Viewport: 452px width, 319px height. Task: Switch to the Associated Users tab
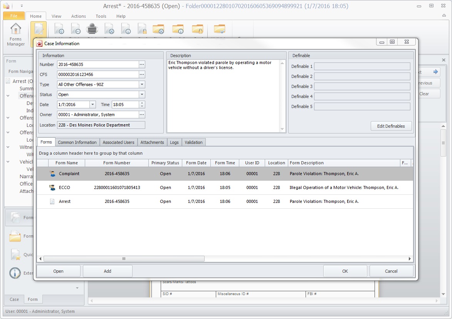[x=118, y=142]
